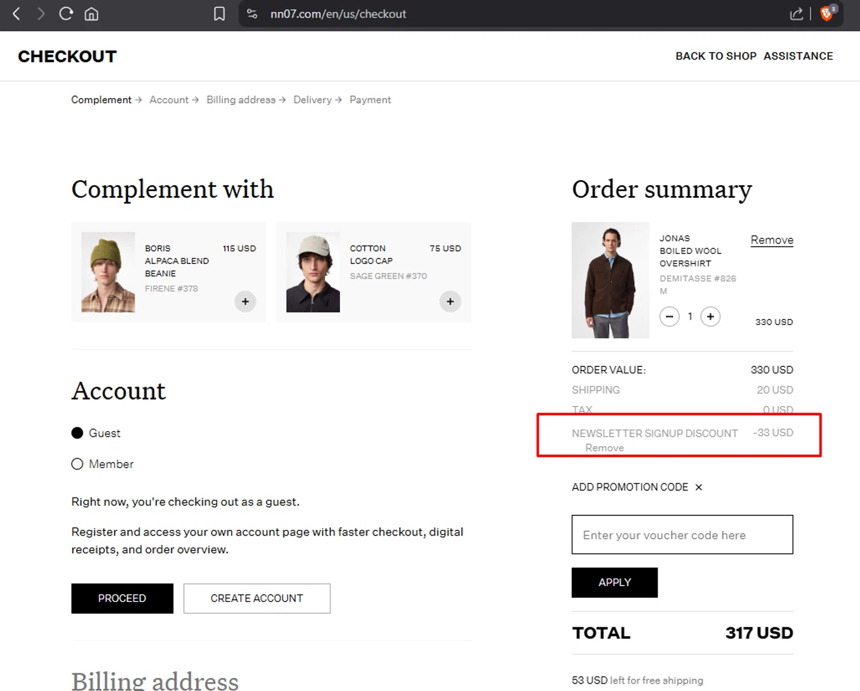This screenshot has width=860, height=691.
Task: Open the Boris beanie product thumbnail
Action: click(108, 272)
